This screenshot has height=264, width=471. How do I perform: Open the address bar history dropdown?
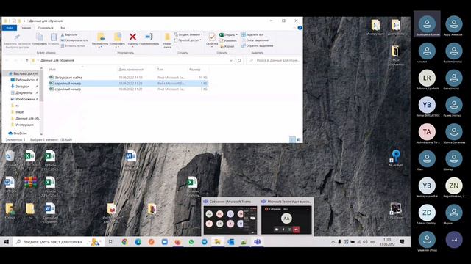(x=230, y=60)
